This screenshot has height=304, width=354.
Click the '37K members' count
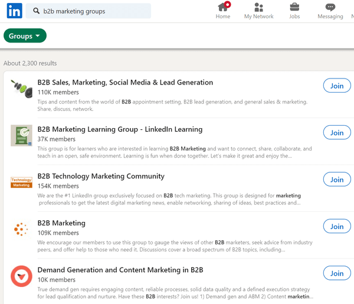[x=57, y=139]
